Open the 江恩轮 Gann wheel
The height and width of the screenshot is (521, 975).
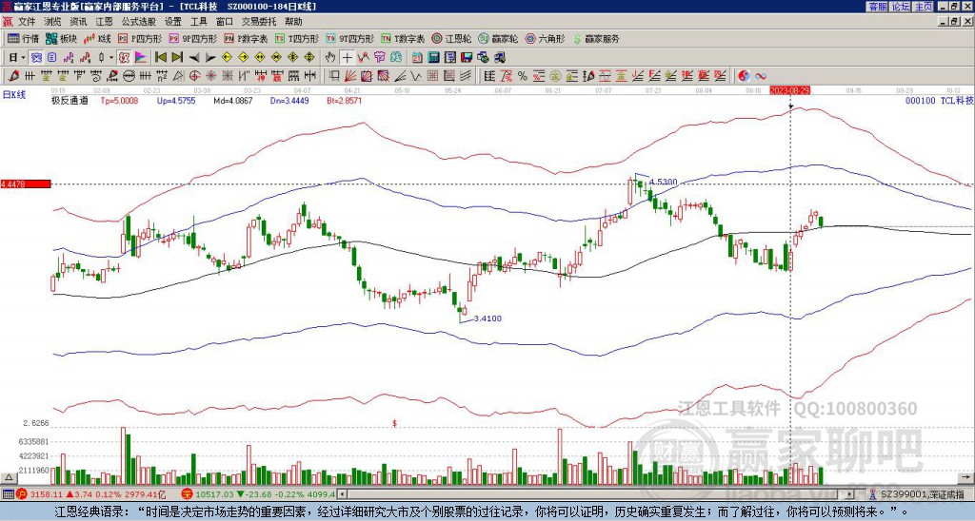tap(451, 39)
